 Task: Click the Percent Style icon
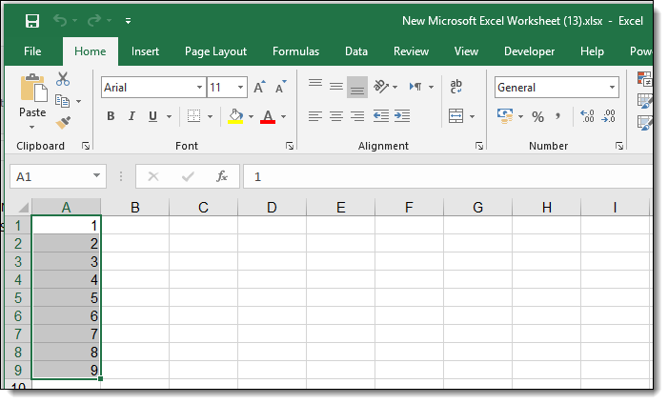pyautogui.click(x=537, y=116)
